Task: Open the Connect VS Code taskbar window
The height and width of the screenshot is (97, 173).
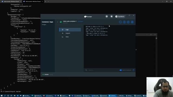Action: point(49,96)
